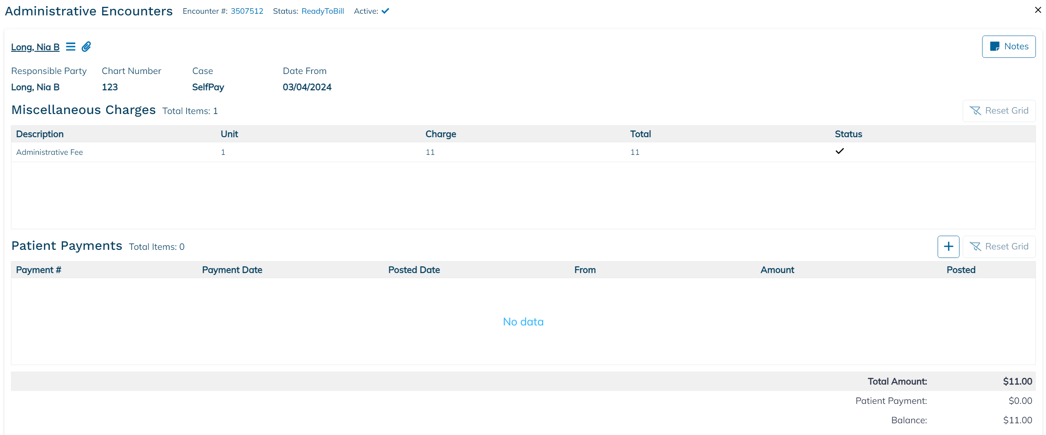Viewport: 1046px width, 435px height.
Task: Sort charges by Total column header
Action: (640, 134)
